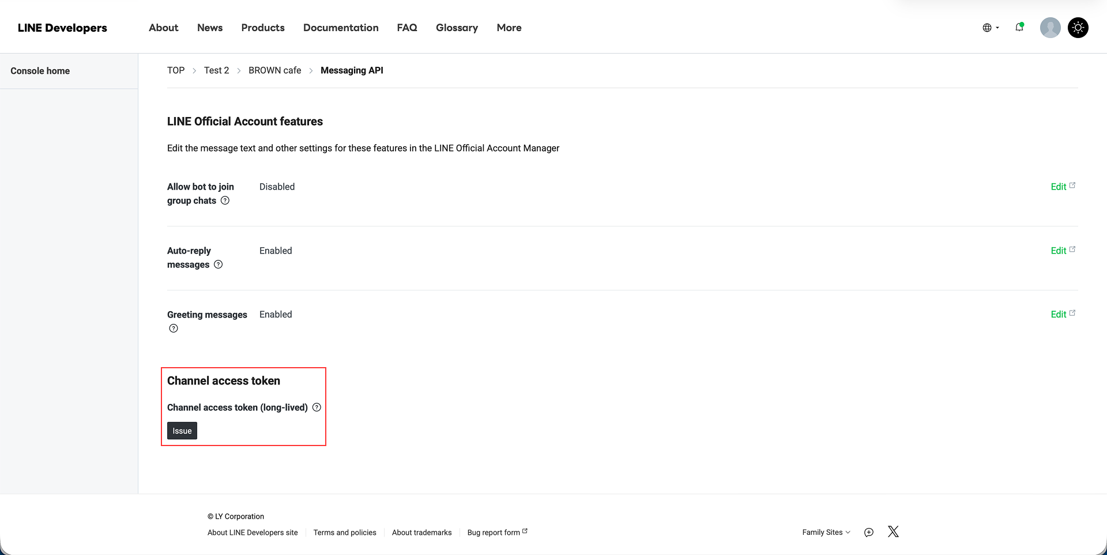Click the Greeting messages help icon
Viewport: 1107px width, 555px height.
173,328
